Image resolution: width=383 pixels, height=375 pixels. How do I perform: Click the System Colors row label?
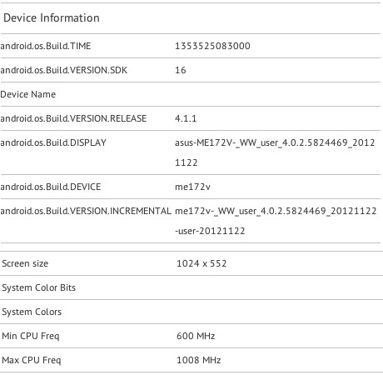[32, 312]
